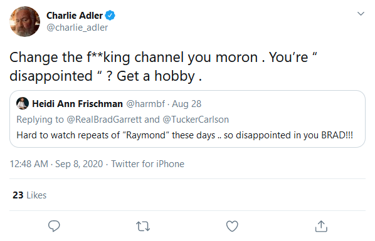Open Charlie Adler display name link
The width and height of the screenshot is (375, 241).
click(75, 16)
